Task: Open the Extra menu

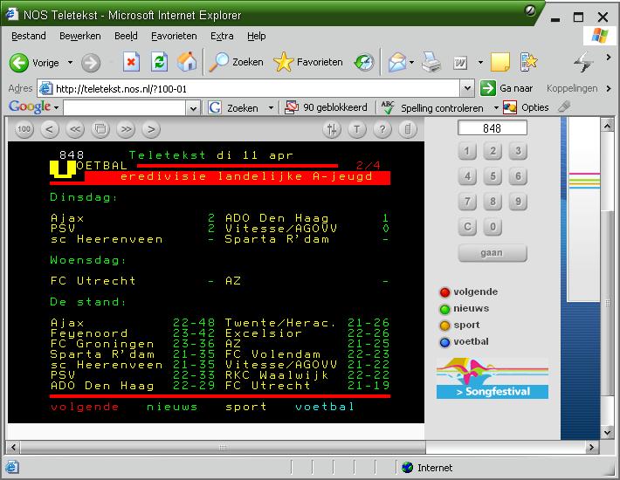Action: (x=222, y=36)
